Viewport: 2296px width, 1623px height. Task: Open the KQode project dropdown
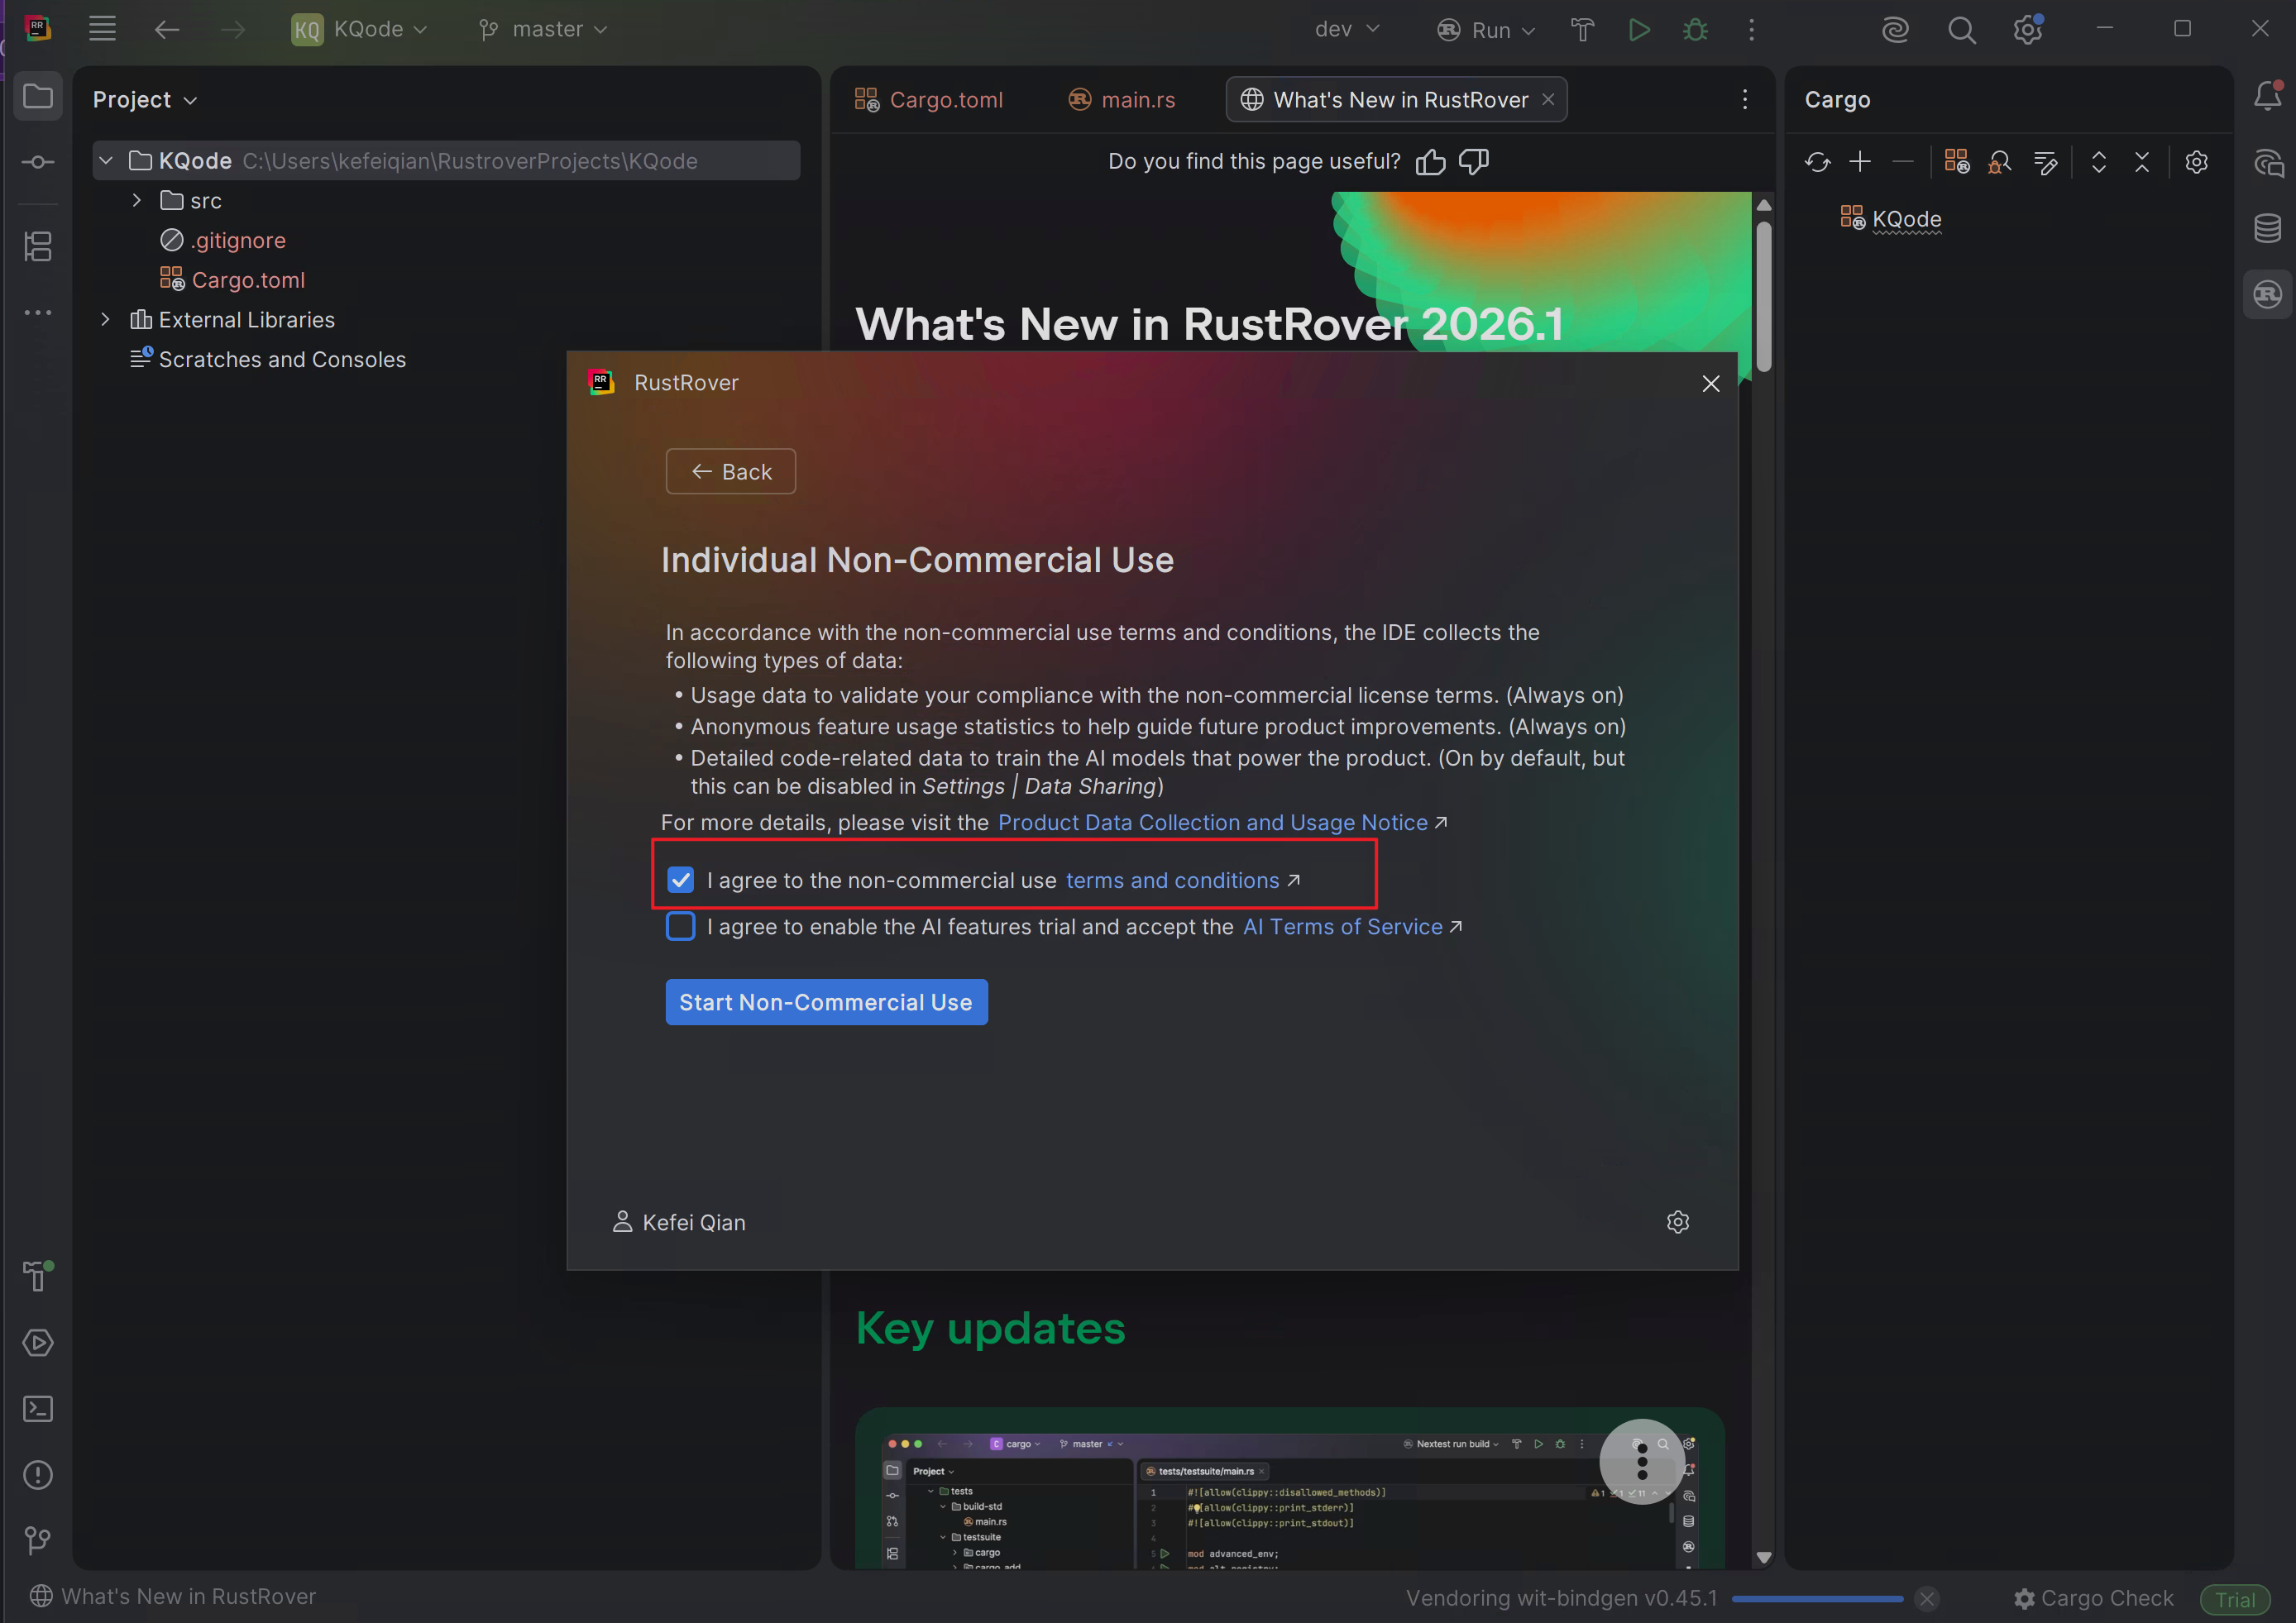(x=360, y=29)
